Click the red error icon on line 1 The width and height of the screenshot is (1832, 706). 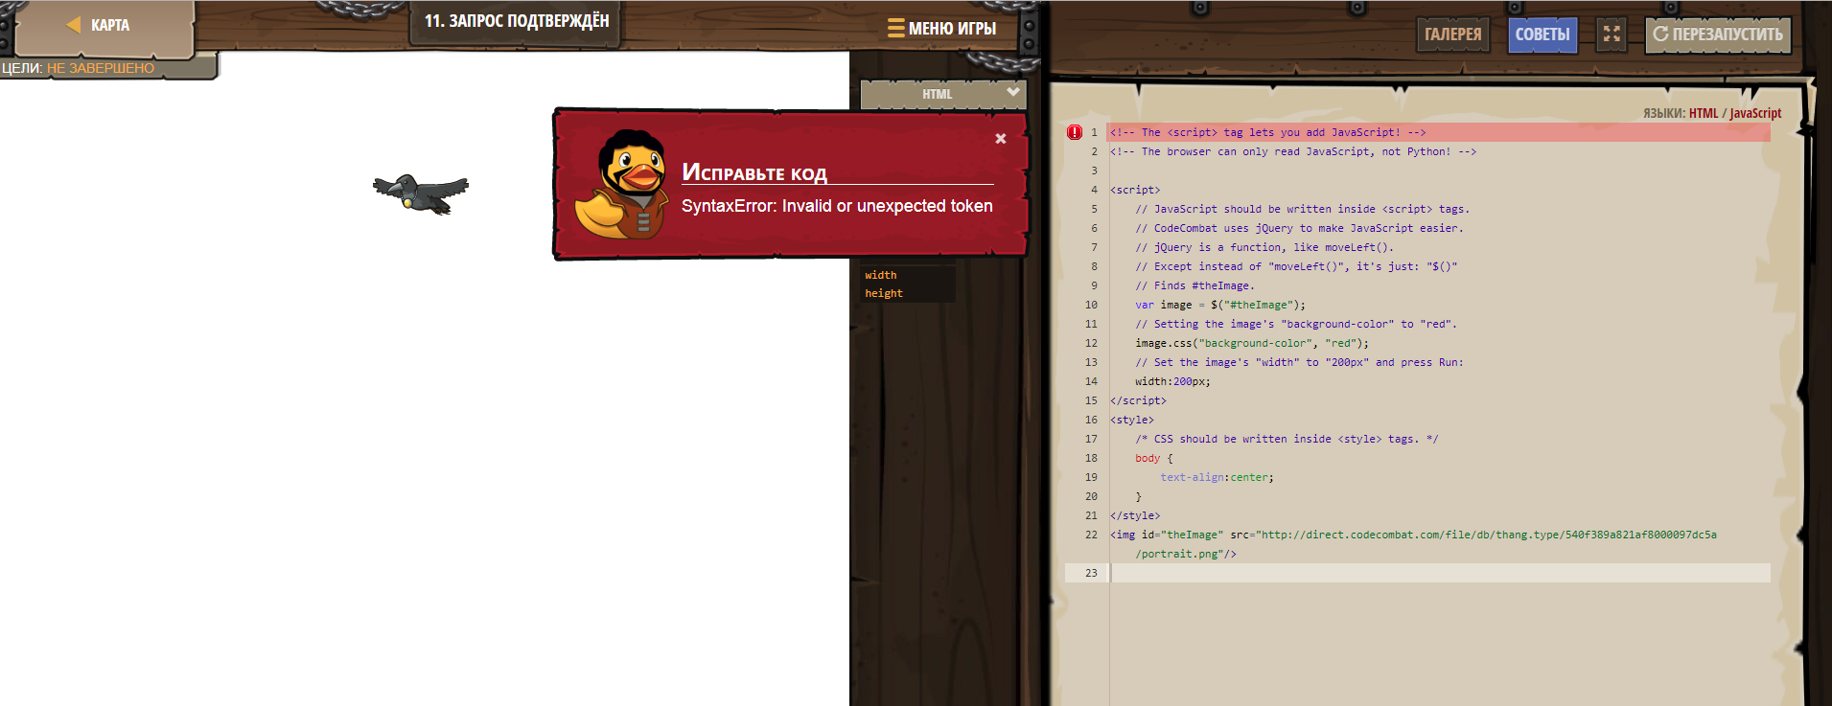coord(1075,132)
